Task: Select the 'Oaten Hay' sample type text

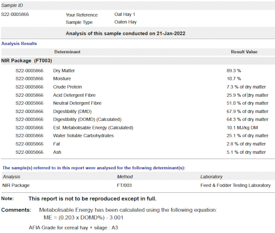Action: [x=125, y=22]
